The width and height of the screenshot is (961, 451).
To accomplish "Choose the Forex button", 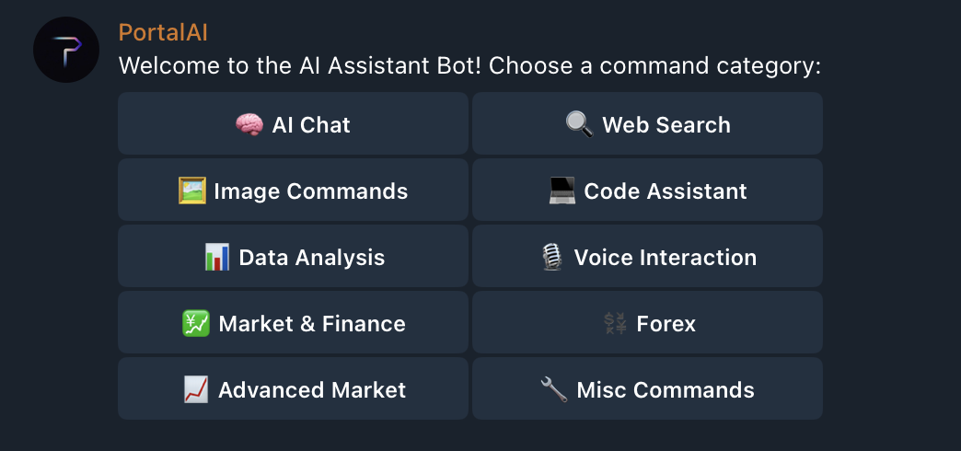I will [647, 322].
